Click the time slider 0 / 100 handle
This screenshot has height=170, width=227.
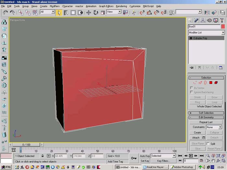click(x=26, y=144)
